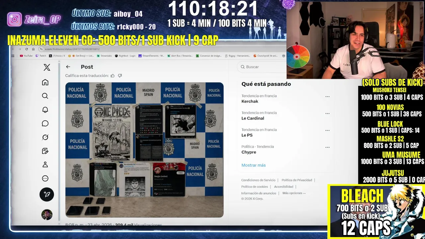The height and width of the screenshot is (239, 425).
Task: Go back with the Post arrow
Action: (x=68, y=67)
